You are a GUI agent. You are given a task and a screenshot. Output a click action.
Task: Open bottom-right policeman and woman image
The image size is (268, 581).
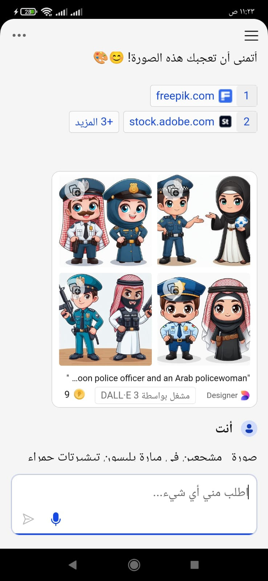coord(204,319)
